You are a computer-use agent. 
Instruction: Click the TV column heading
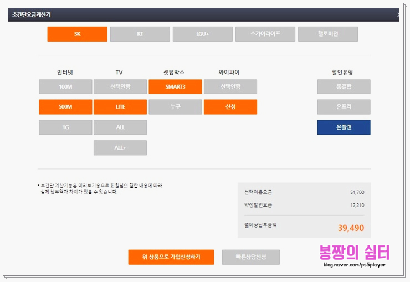pyautogui.click(x=119, y=73)
